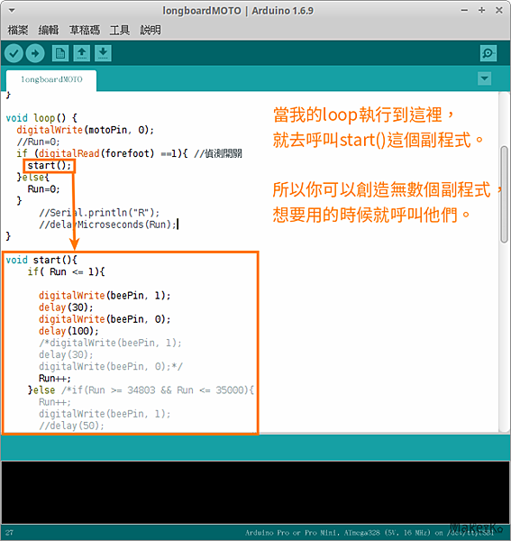The width and height of the screenshot is (511, 541).
Task: Click the 'void loop() {' line
Action: coord(41,118)
